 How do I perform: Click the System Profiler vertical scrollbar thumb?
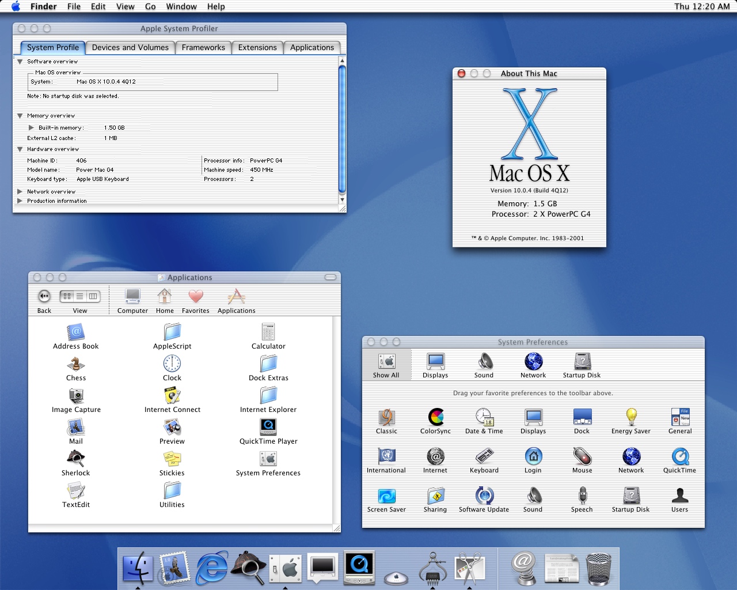pyautogui.click(x=342, y=128)
